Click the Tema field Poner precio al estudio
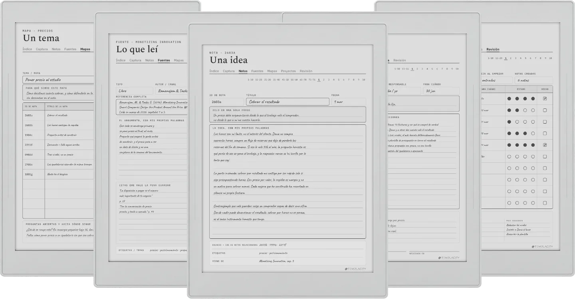575x299 pixels. click(58, 80)
